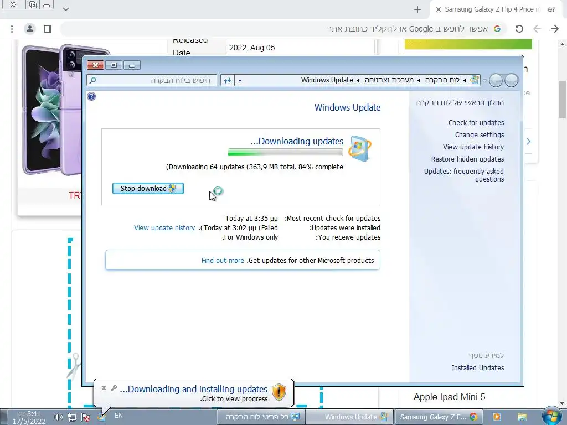This screenshot has width=567, height=425.
Task: Click Chrome forward arrow (left-pointing)
Action: pyautogui.click(x=537, y=29)
